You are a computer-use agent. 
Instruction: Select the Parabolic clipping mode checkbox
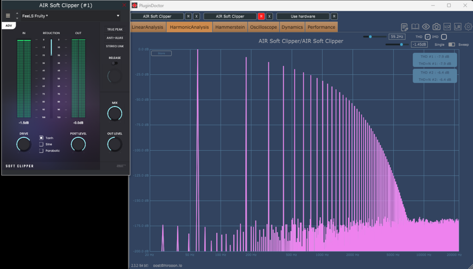41,150
